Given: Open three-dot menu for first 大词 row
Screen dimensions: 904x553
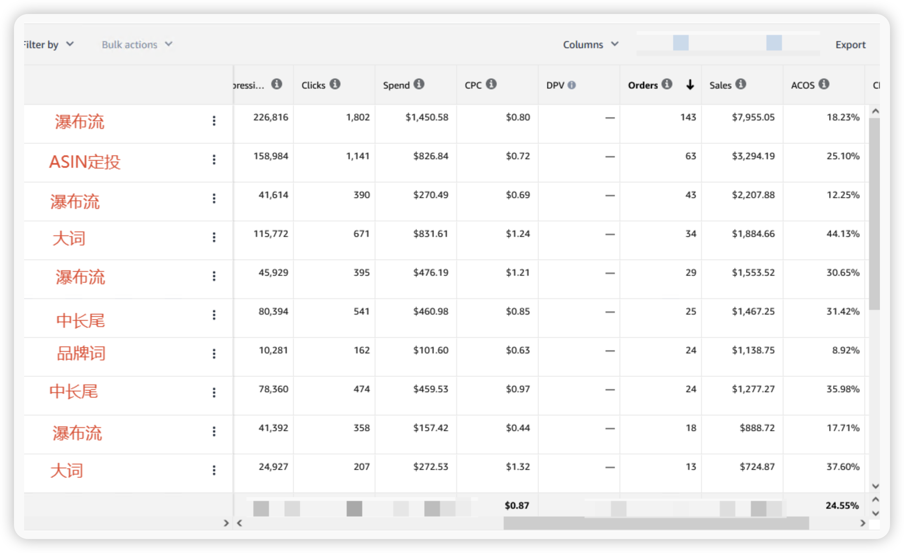Looking at the screenshot, I should pyautogui.click(x=214, y=237).
